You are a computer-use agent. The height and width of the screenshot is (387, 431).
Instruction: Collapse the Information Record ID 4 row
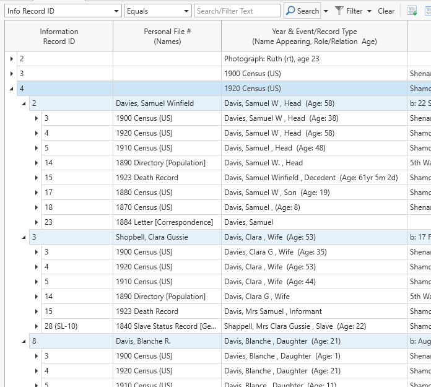12,89
